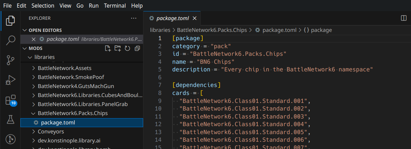Select package.toml in Open Editors
This screenshot has height=149, width=411.
(82, 40)
